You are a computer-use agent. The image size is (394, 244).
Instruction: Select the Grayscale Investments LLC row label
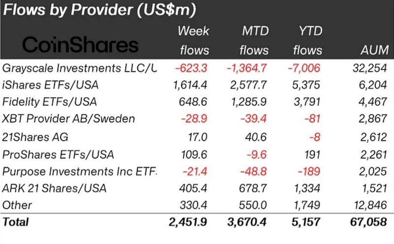pyautogui.click(x=80, y=68)
